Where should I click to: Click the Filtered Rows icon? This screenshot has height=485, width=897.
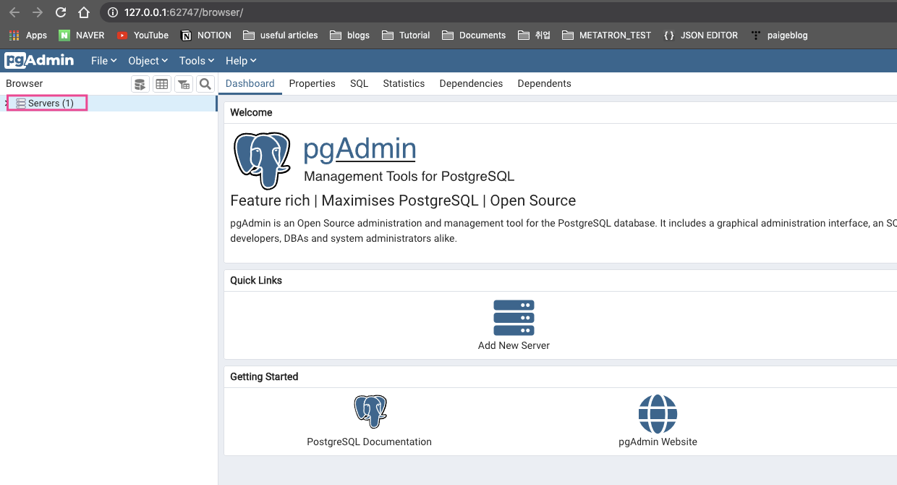[184, 84]
